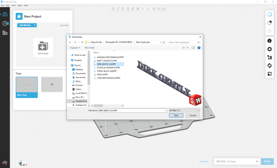Open the Organize dropdown in dialog
The image size is (277, 168).
(x=75, y=48)
